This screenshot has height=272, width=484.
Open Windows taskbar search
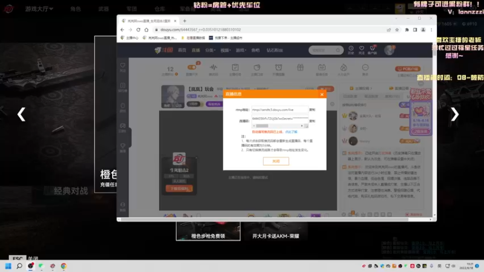19,266
